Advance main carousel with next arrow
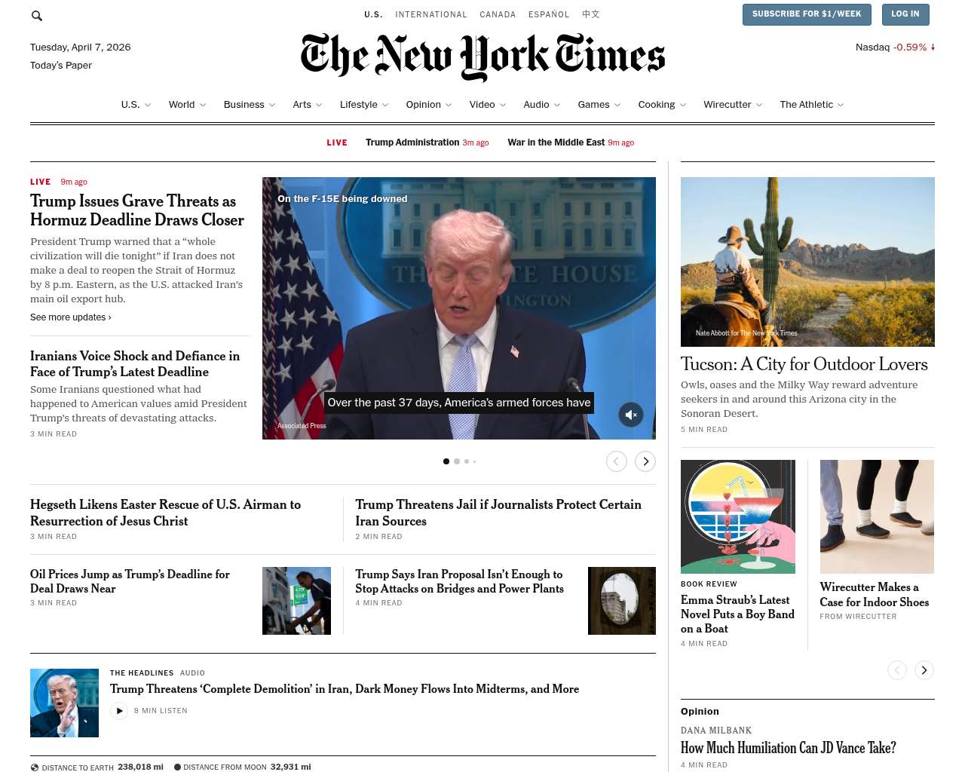The image size is (965, 772). (x=645, y=461)
